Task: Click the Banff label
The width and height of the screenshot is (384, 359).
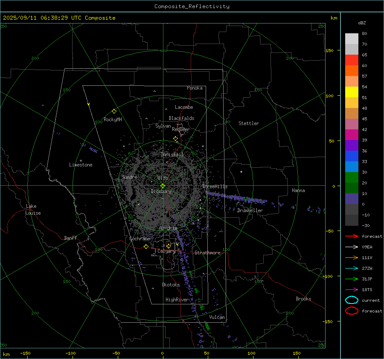Action: pos(70,238)
